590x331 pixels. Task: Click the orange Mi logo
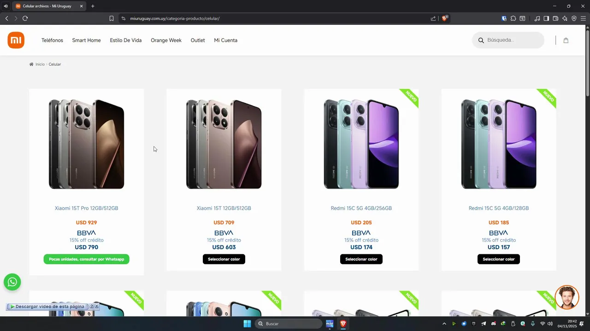click(x=16, y=40)
